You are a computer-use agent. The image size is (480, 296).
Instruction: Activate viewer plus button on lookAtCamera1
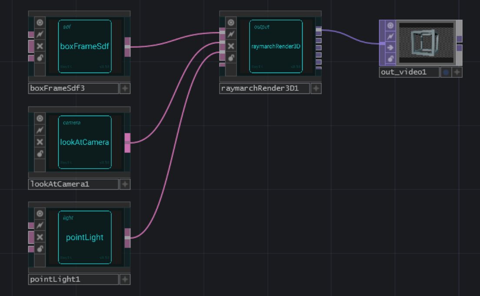(x=125, y=184)
